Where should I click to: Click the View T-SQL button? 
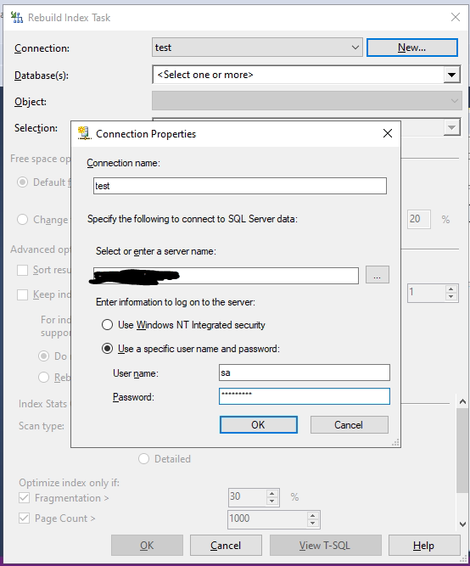325,546
